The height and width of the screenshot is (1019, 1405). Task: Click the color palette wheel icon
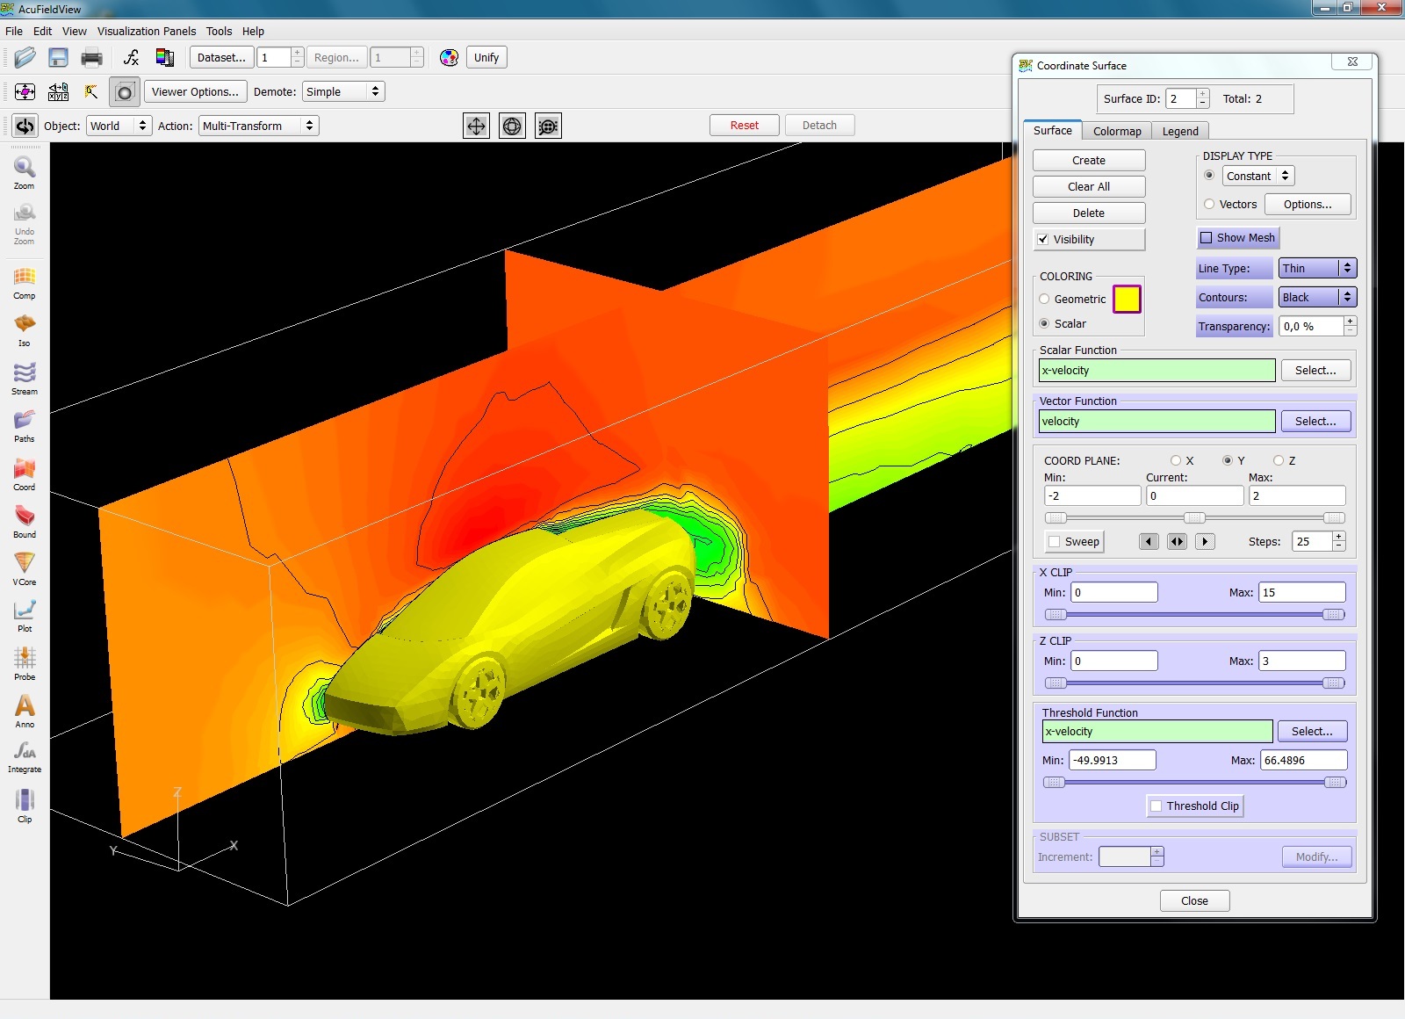tap(449, 58)
